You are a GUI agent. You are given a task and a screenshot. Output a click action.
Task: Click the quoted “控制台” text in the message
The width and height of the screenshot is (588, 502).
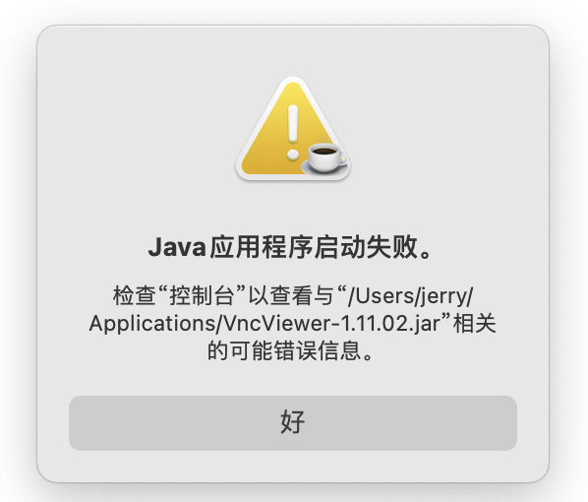[x=203, y=295]
